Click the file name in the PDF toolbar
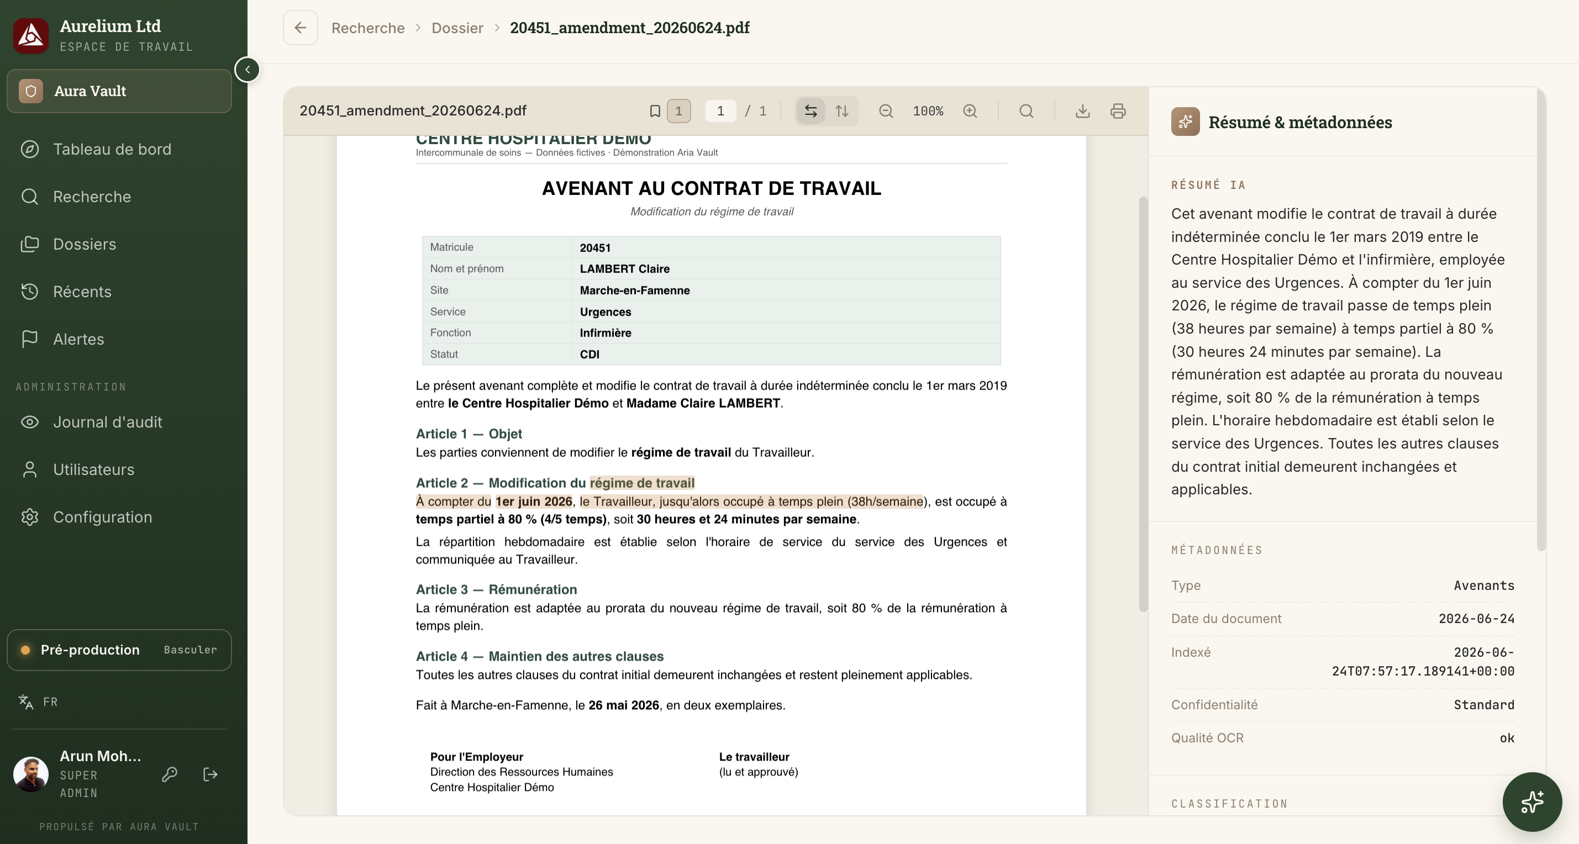This screenshot has width=1579, height=844. point(413,111)
